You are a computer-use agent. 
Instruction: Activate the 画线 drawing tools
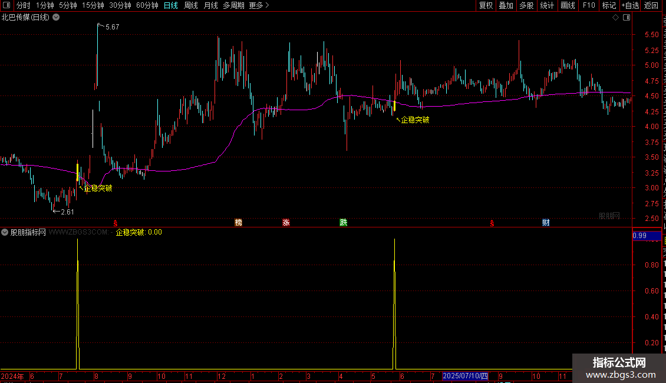click(568, 5)
